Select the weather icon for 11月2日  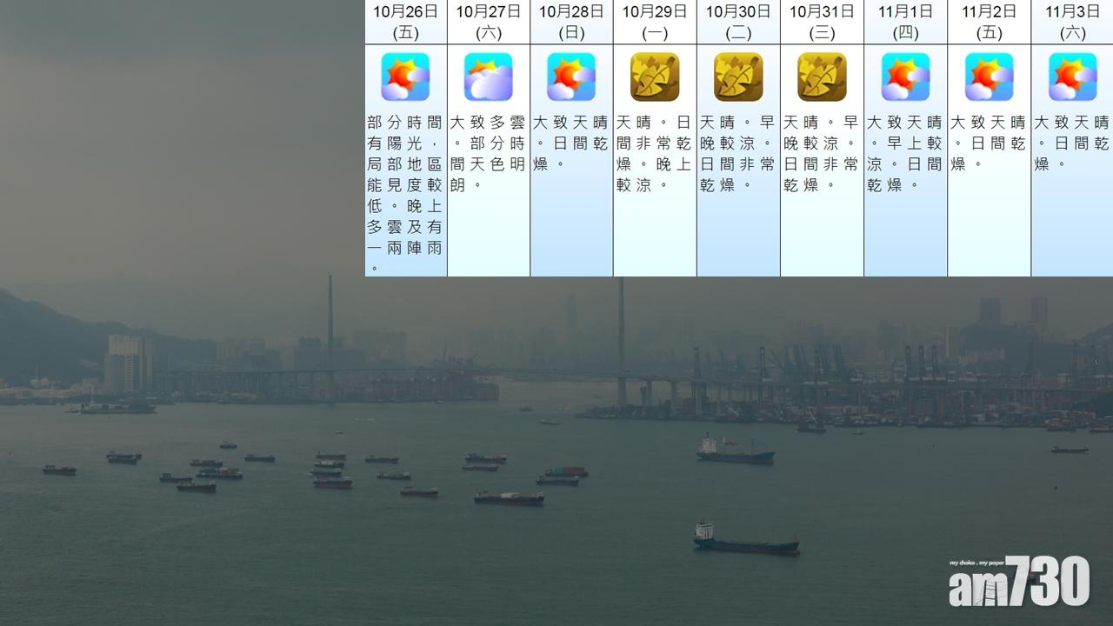pos(989,77)
